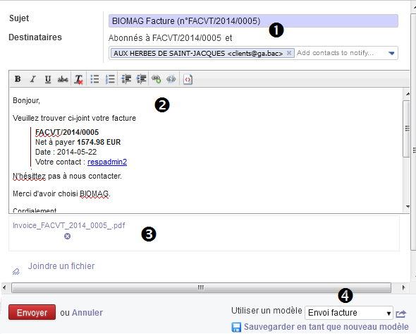Apply strikethrough formatting
The width and height of the screenshot is (416, 334).
[x=63, y=79]
